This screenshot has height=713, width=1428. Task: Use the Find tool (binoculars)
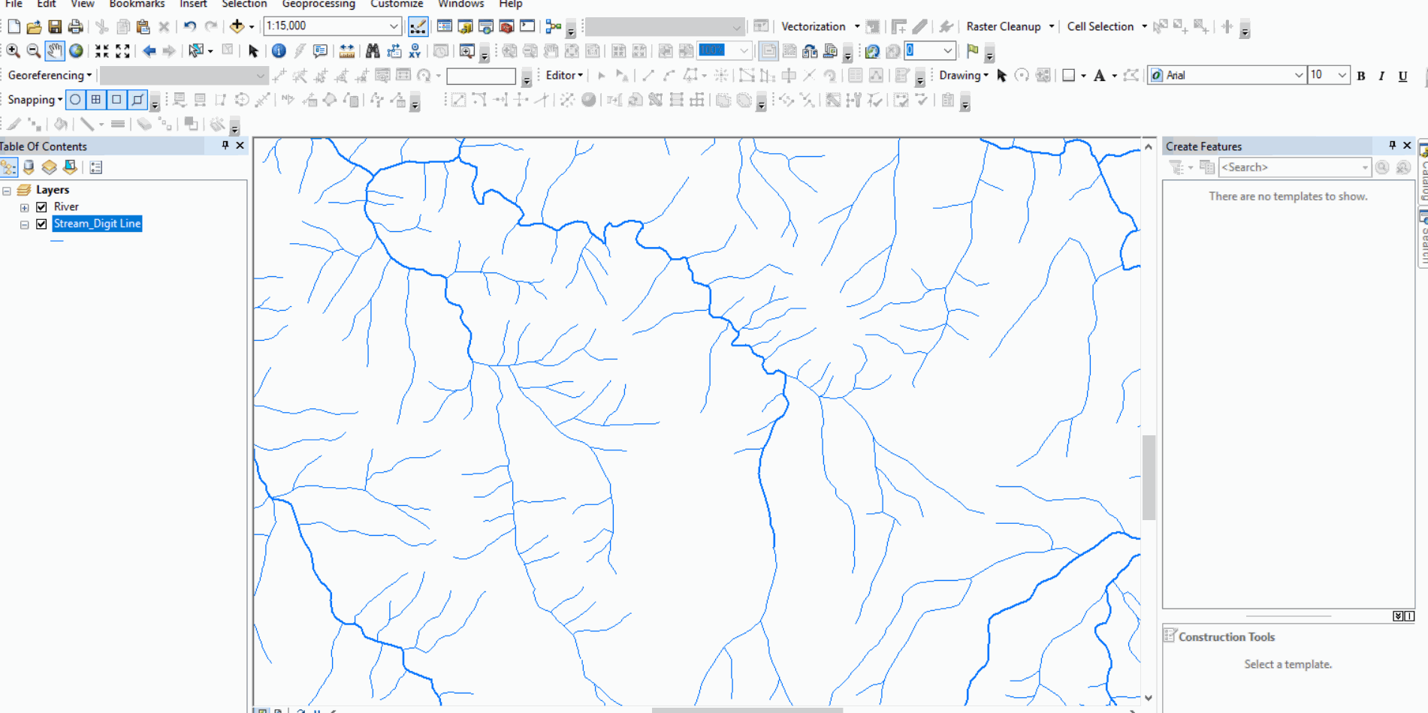click(373, 51)
